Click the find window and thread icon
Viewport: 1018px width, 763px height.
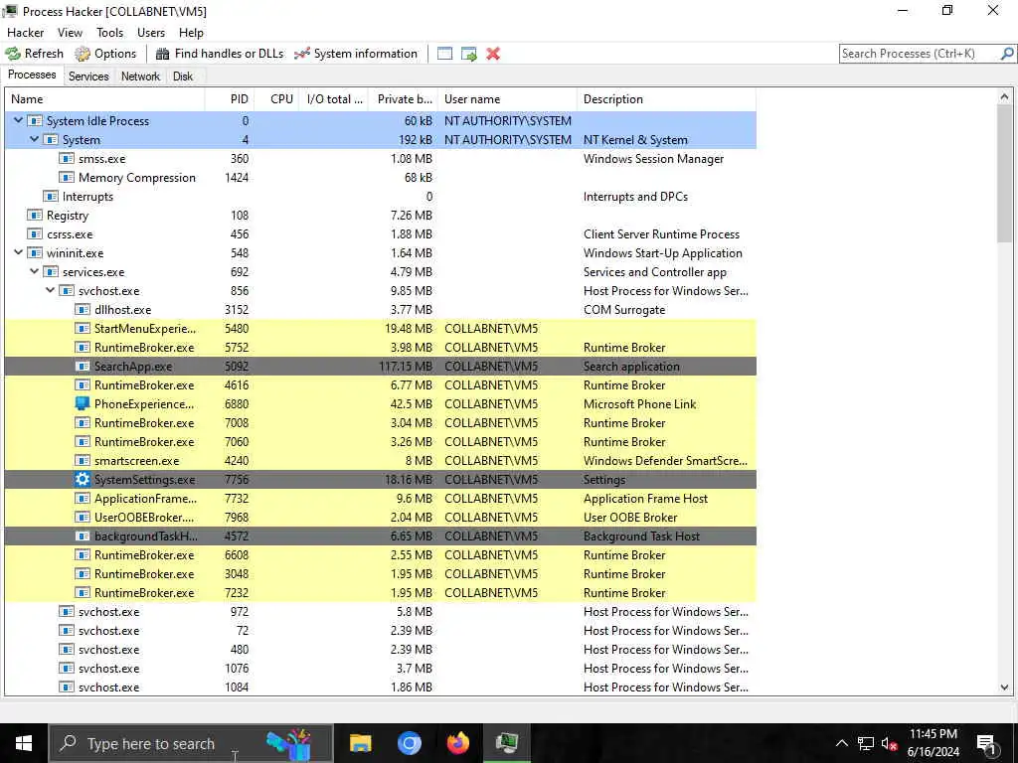[469, 54]
